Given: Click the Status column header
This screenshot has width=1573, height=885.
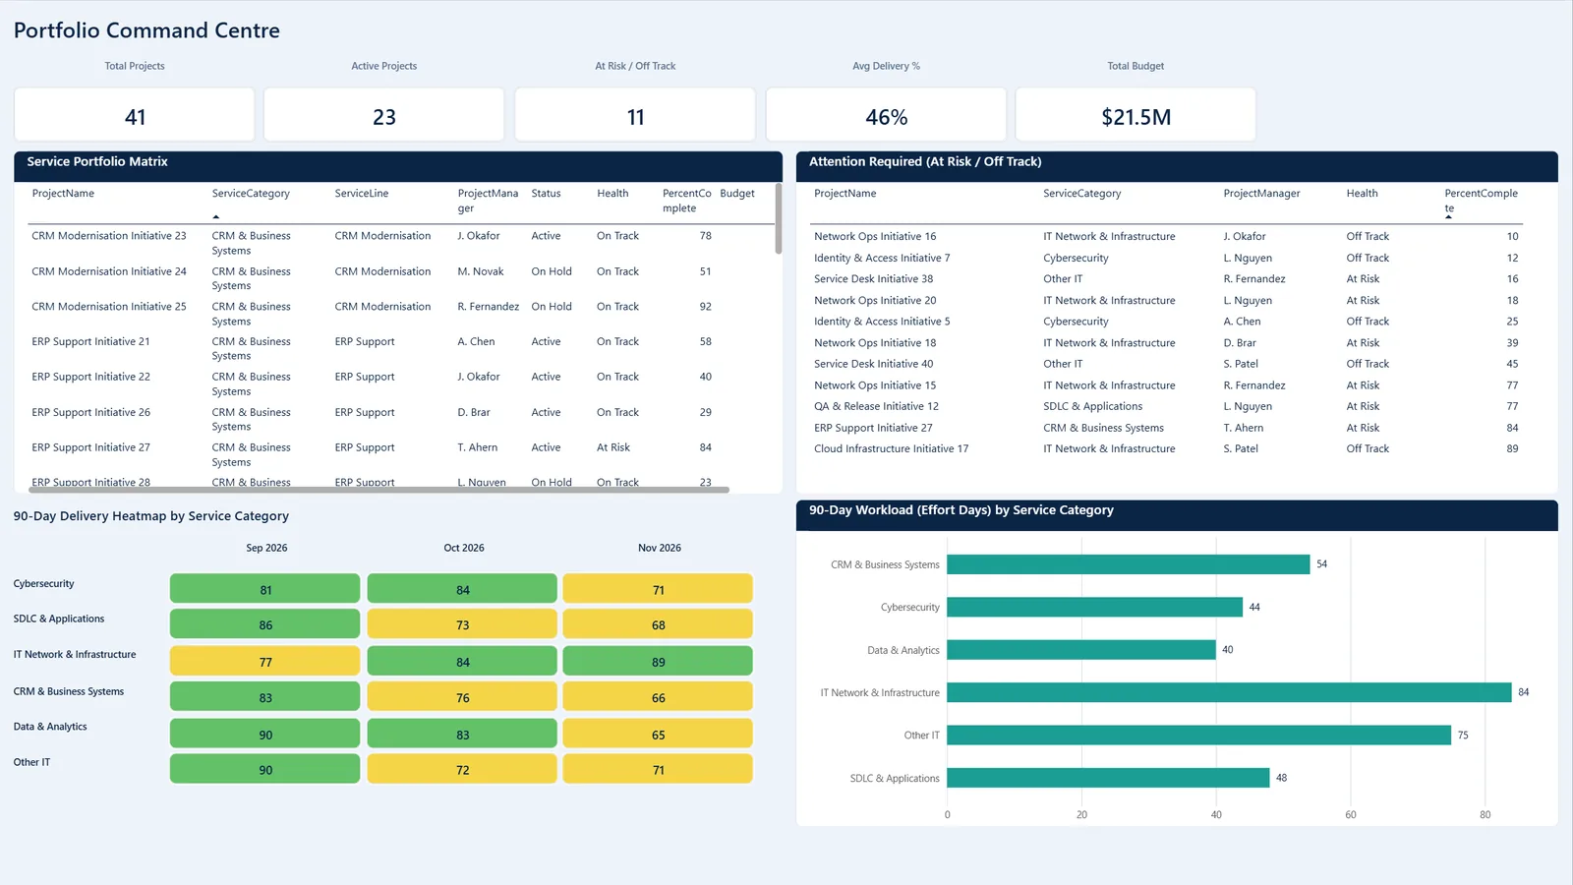Looking at the screenshot, I should (x=546, y=194).
